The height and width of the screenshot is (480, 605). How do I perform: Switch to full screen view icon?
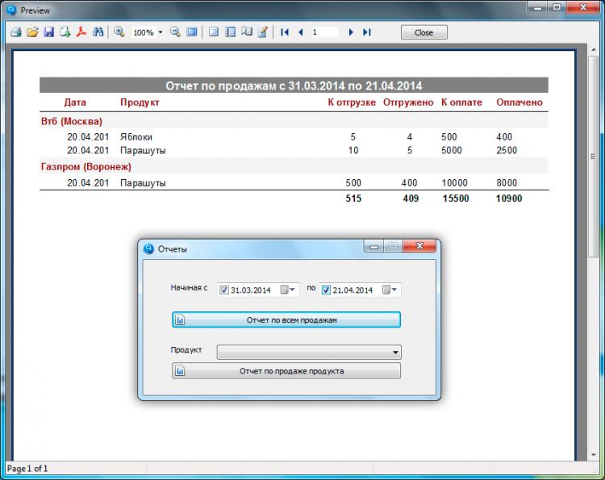tap(192, 32)
